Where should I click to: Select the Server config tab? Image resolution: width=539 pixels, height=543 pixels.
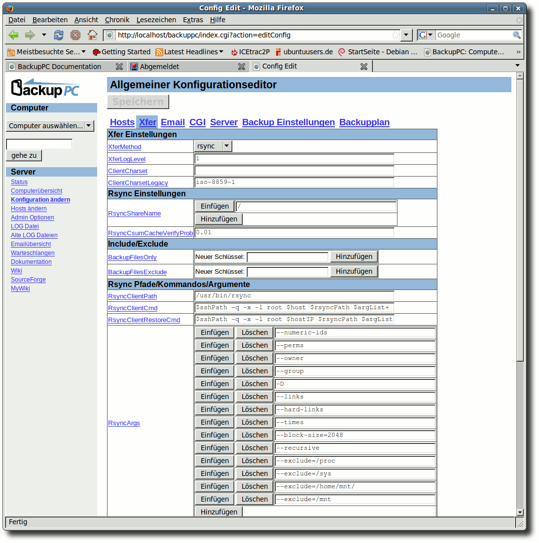click(223, 122)
